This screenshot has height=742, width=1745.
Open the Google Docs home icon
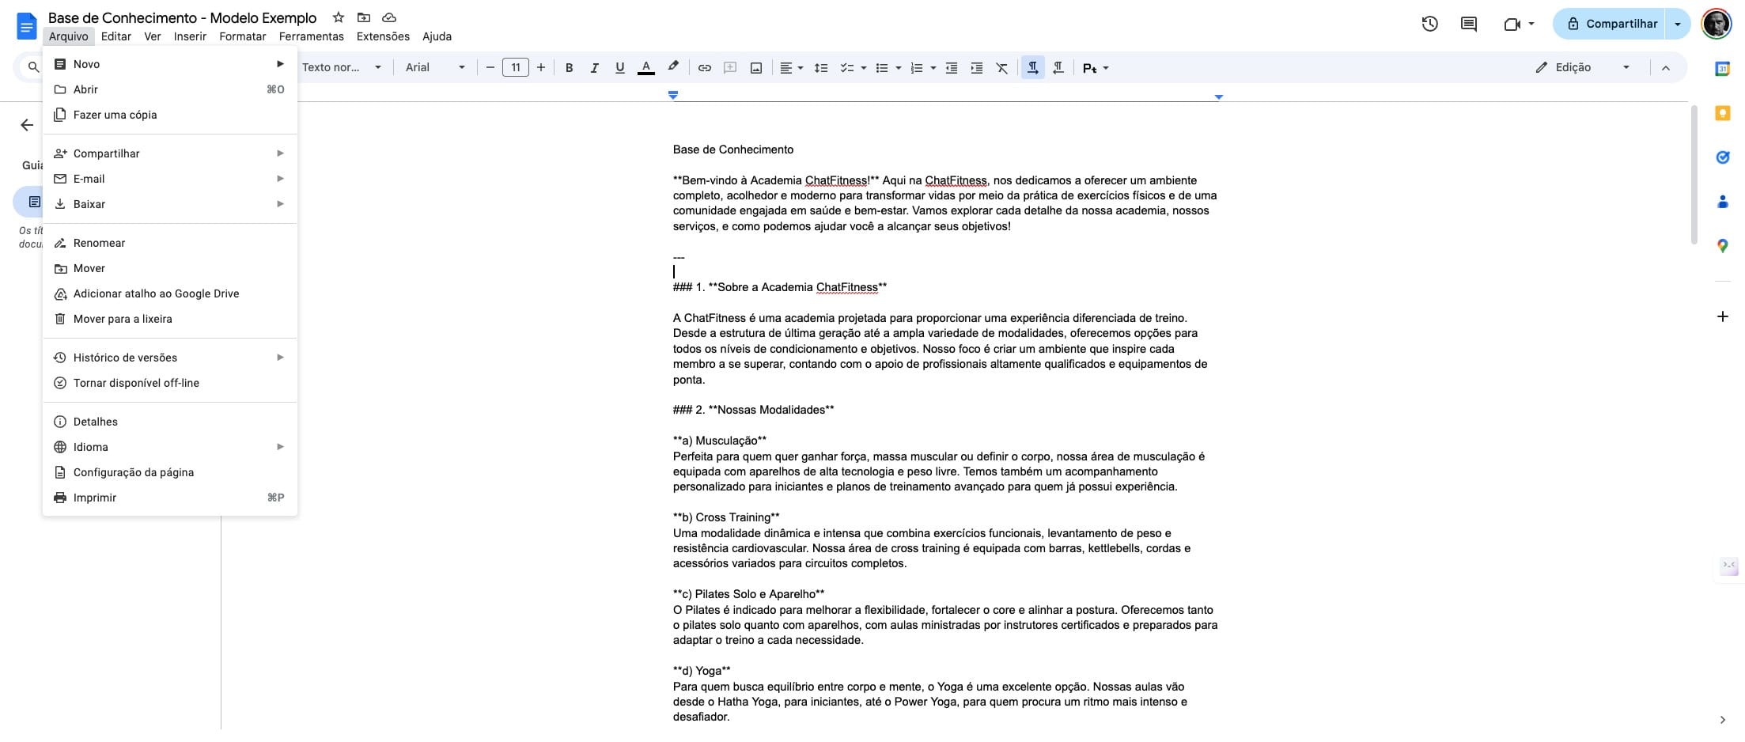(x=27, y=26)
